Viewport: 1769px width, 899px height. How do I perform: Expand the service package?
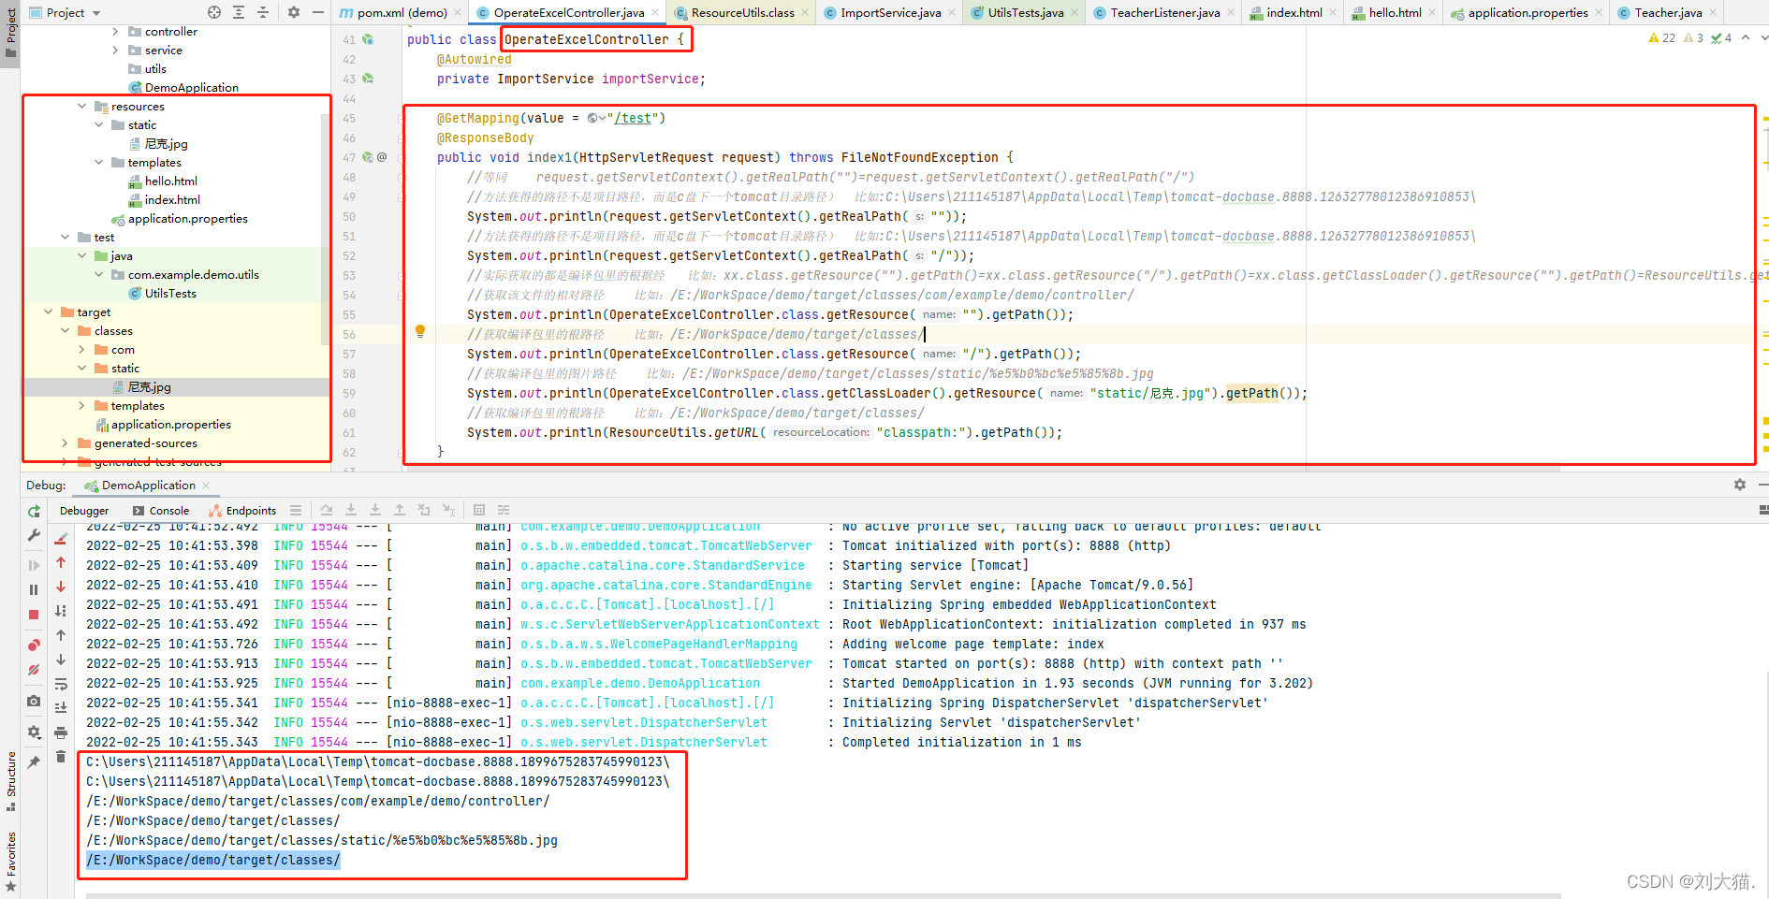[x=116, y=50]
